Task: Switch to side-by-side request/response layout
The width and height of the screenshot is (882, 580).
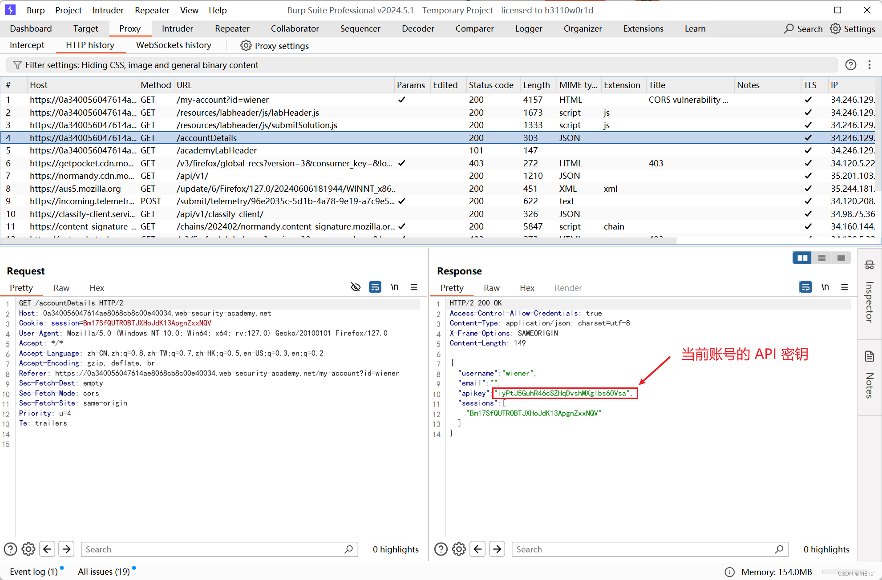Action: tap(802, 258)
